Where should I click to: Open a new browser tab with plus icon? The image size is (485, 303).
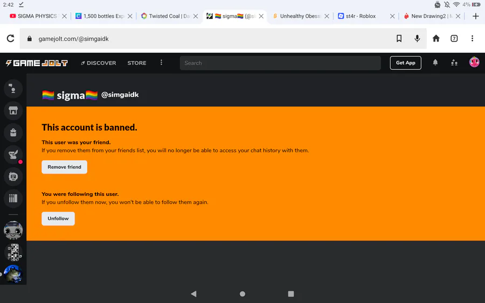coord(476,16)
